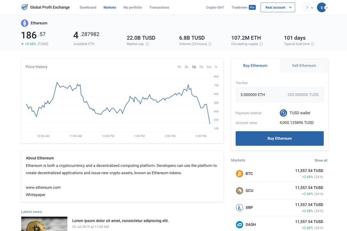Open the Transactions page
Screen dimensions: 347x231
pyautogui.click(x=159, y=7)
